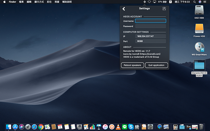Open Skype from the Dock
This screenshot has height=131, width=210.
[131, 127]
